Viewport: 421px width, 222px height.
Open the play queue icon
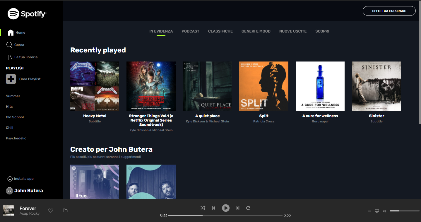tap(369, 211)
